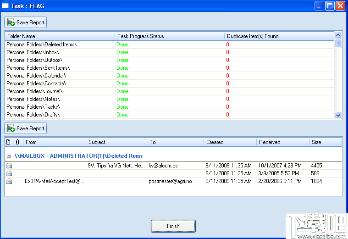
Task: Click the Task Progress Status column header
Action: click(x=170, y=36)
